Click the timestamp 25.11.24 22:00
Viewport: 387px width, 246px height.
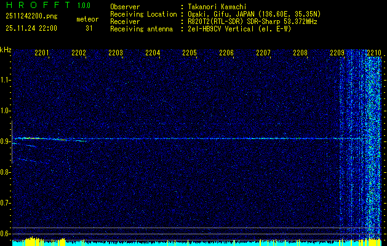(31, 28)
